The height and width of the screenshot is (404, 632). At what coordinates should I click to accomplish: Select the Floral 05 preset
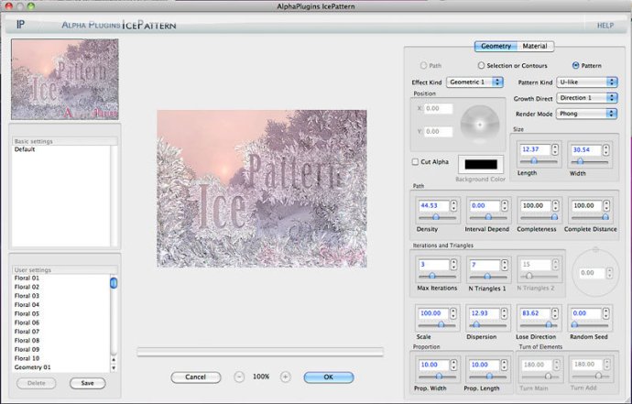coord(27,313)
